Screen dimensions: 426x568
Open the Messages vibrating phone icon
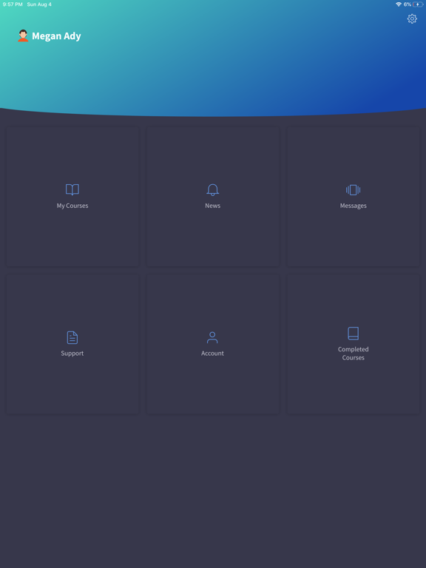coord(354,190)
